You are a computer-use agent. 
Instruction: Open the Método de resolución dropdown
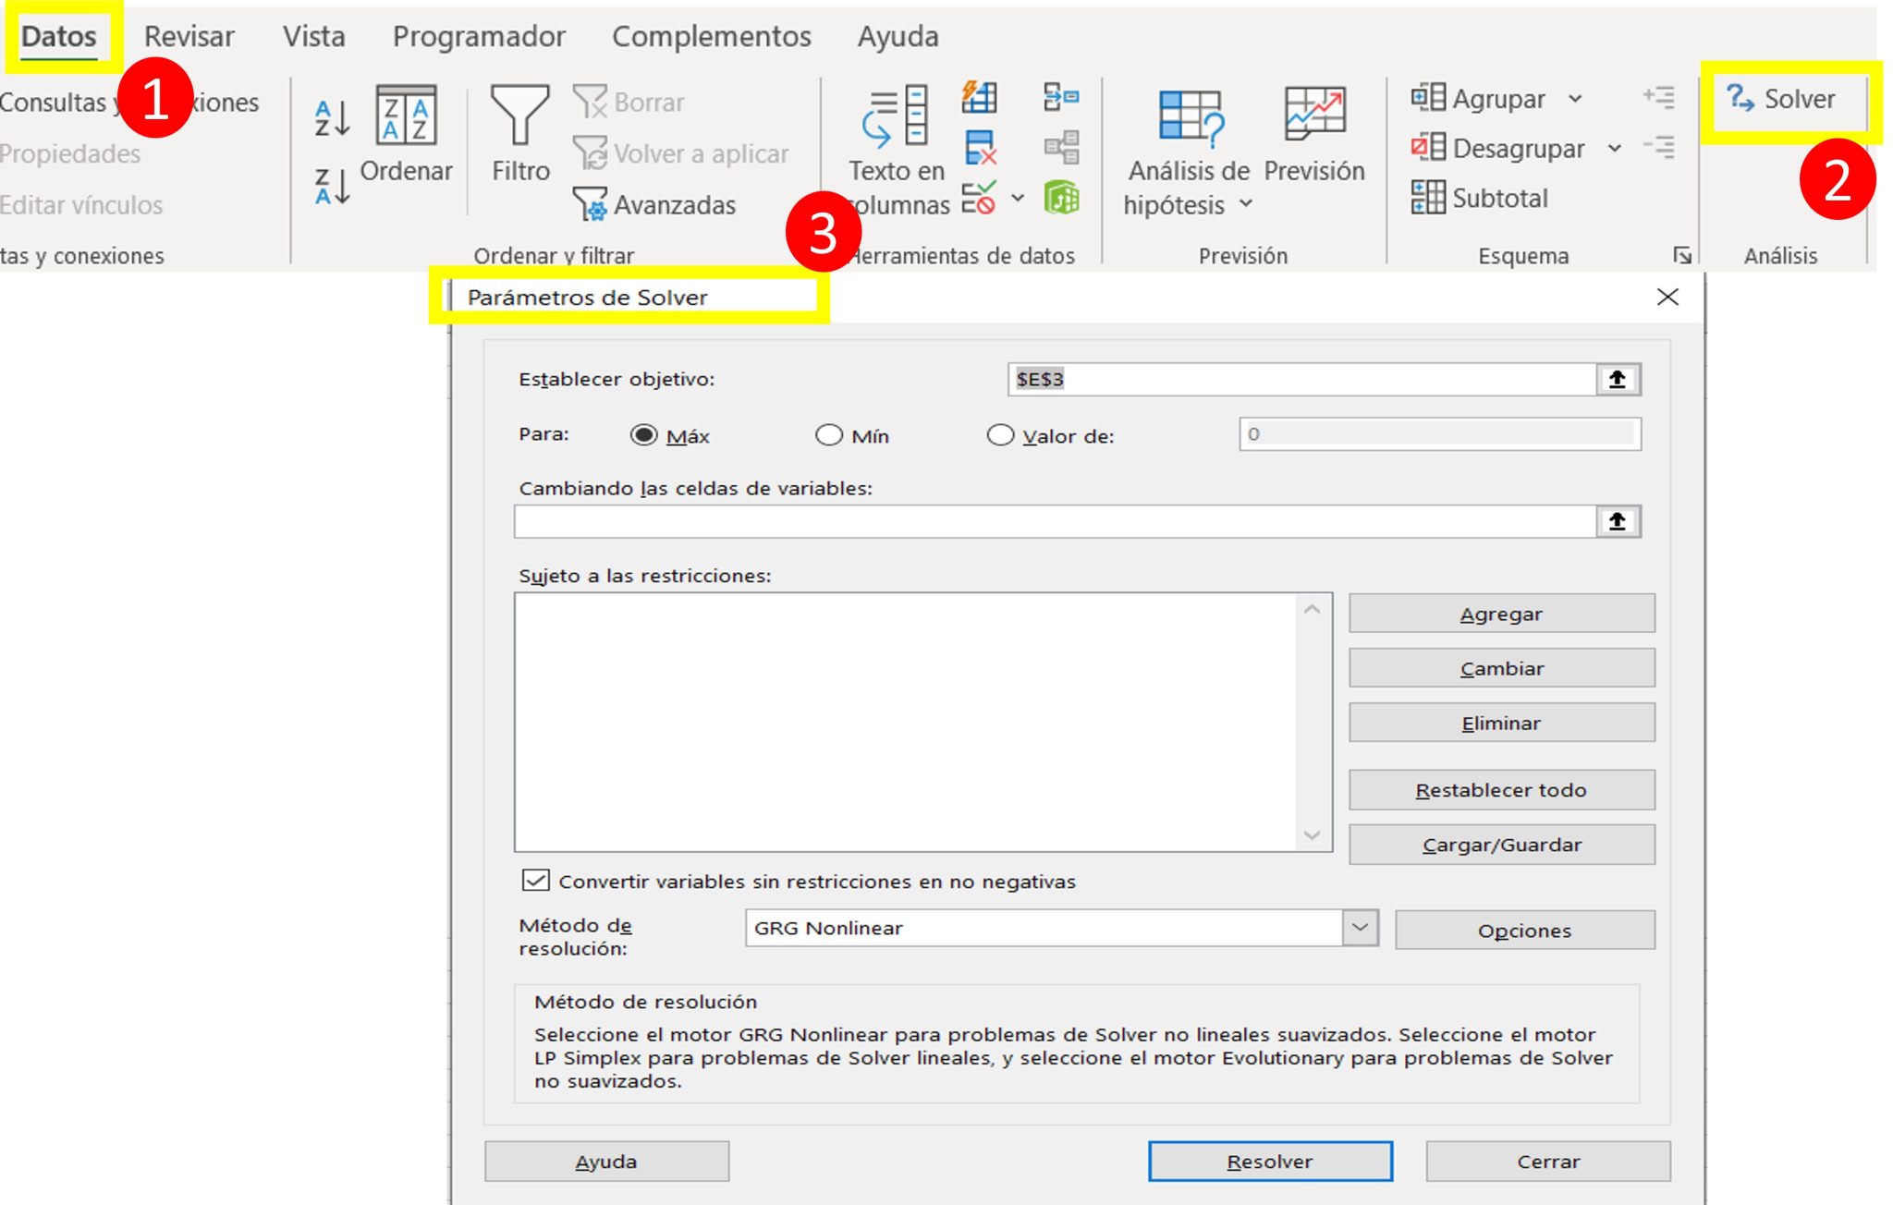pyautogui.click(x=1360, y=928)
